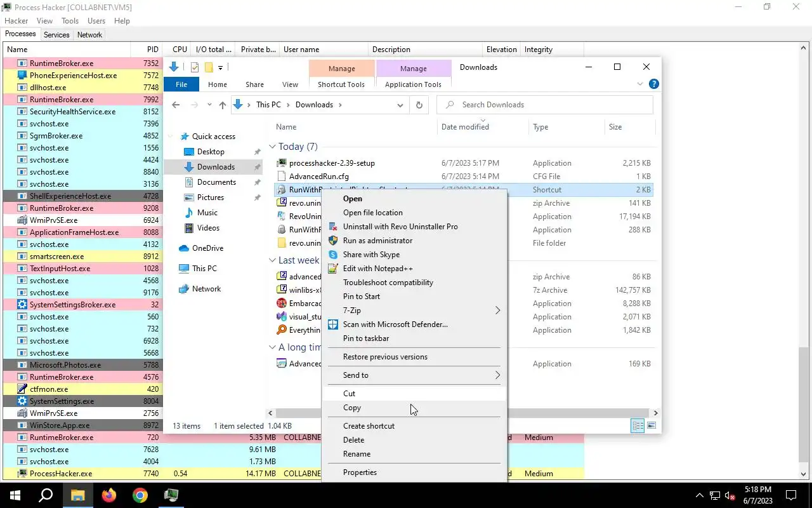Select Copy from context menu
The image size is (812, 508).
coord(414,408)
